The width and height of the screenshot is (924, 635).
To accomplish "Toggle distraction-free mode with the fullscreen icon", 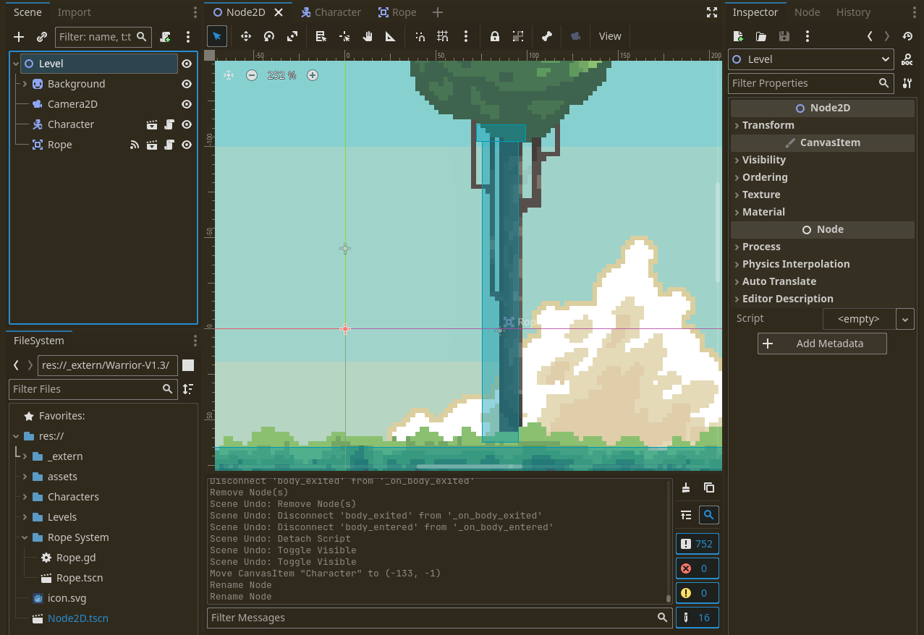I will coord(712,12).
